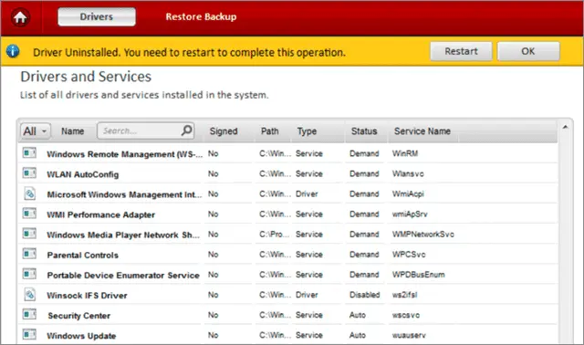584x345 pixels.
Task: Click Auto status of Security Center
Action: (x=357, y=315)
